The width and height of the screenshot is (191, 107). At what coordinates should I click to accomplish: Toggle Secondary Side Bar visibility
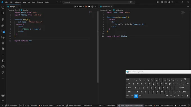[172, 2]
